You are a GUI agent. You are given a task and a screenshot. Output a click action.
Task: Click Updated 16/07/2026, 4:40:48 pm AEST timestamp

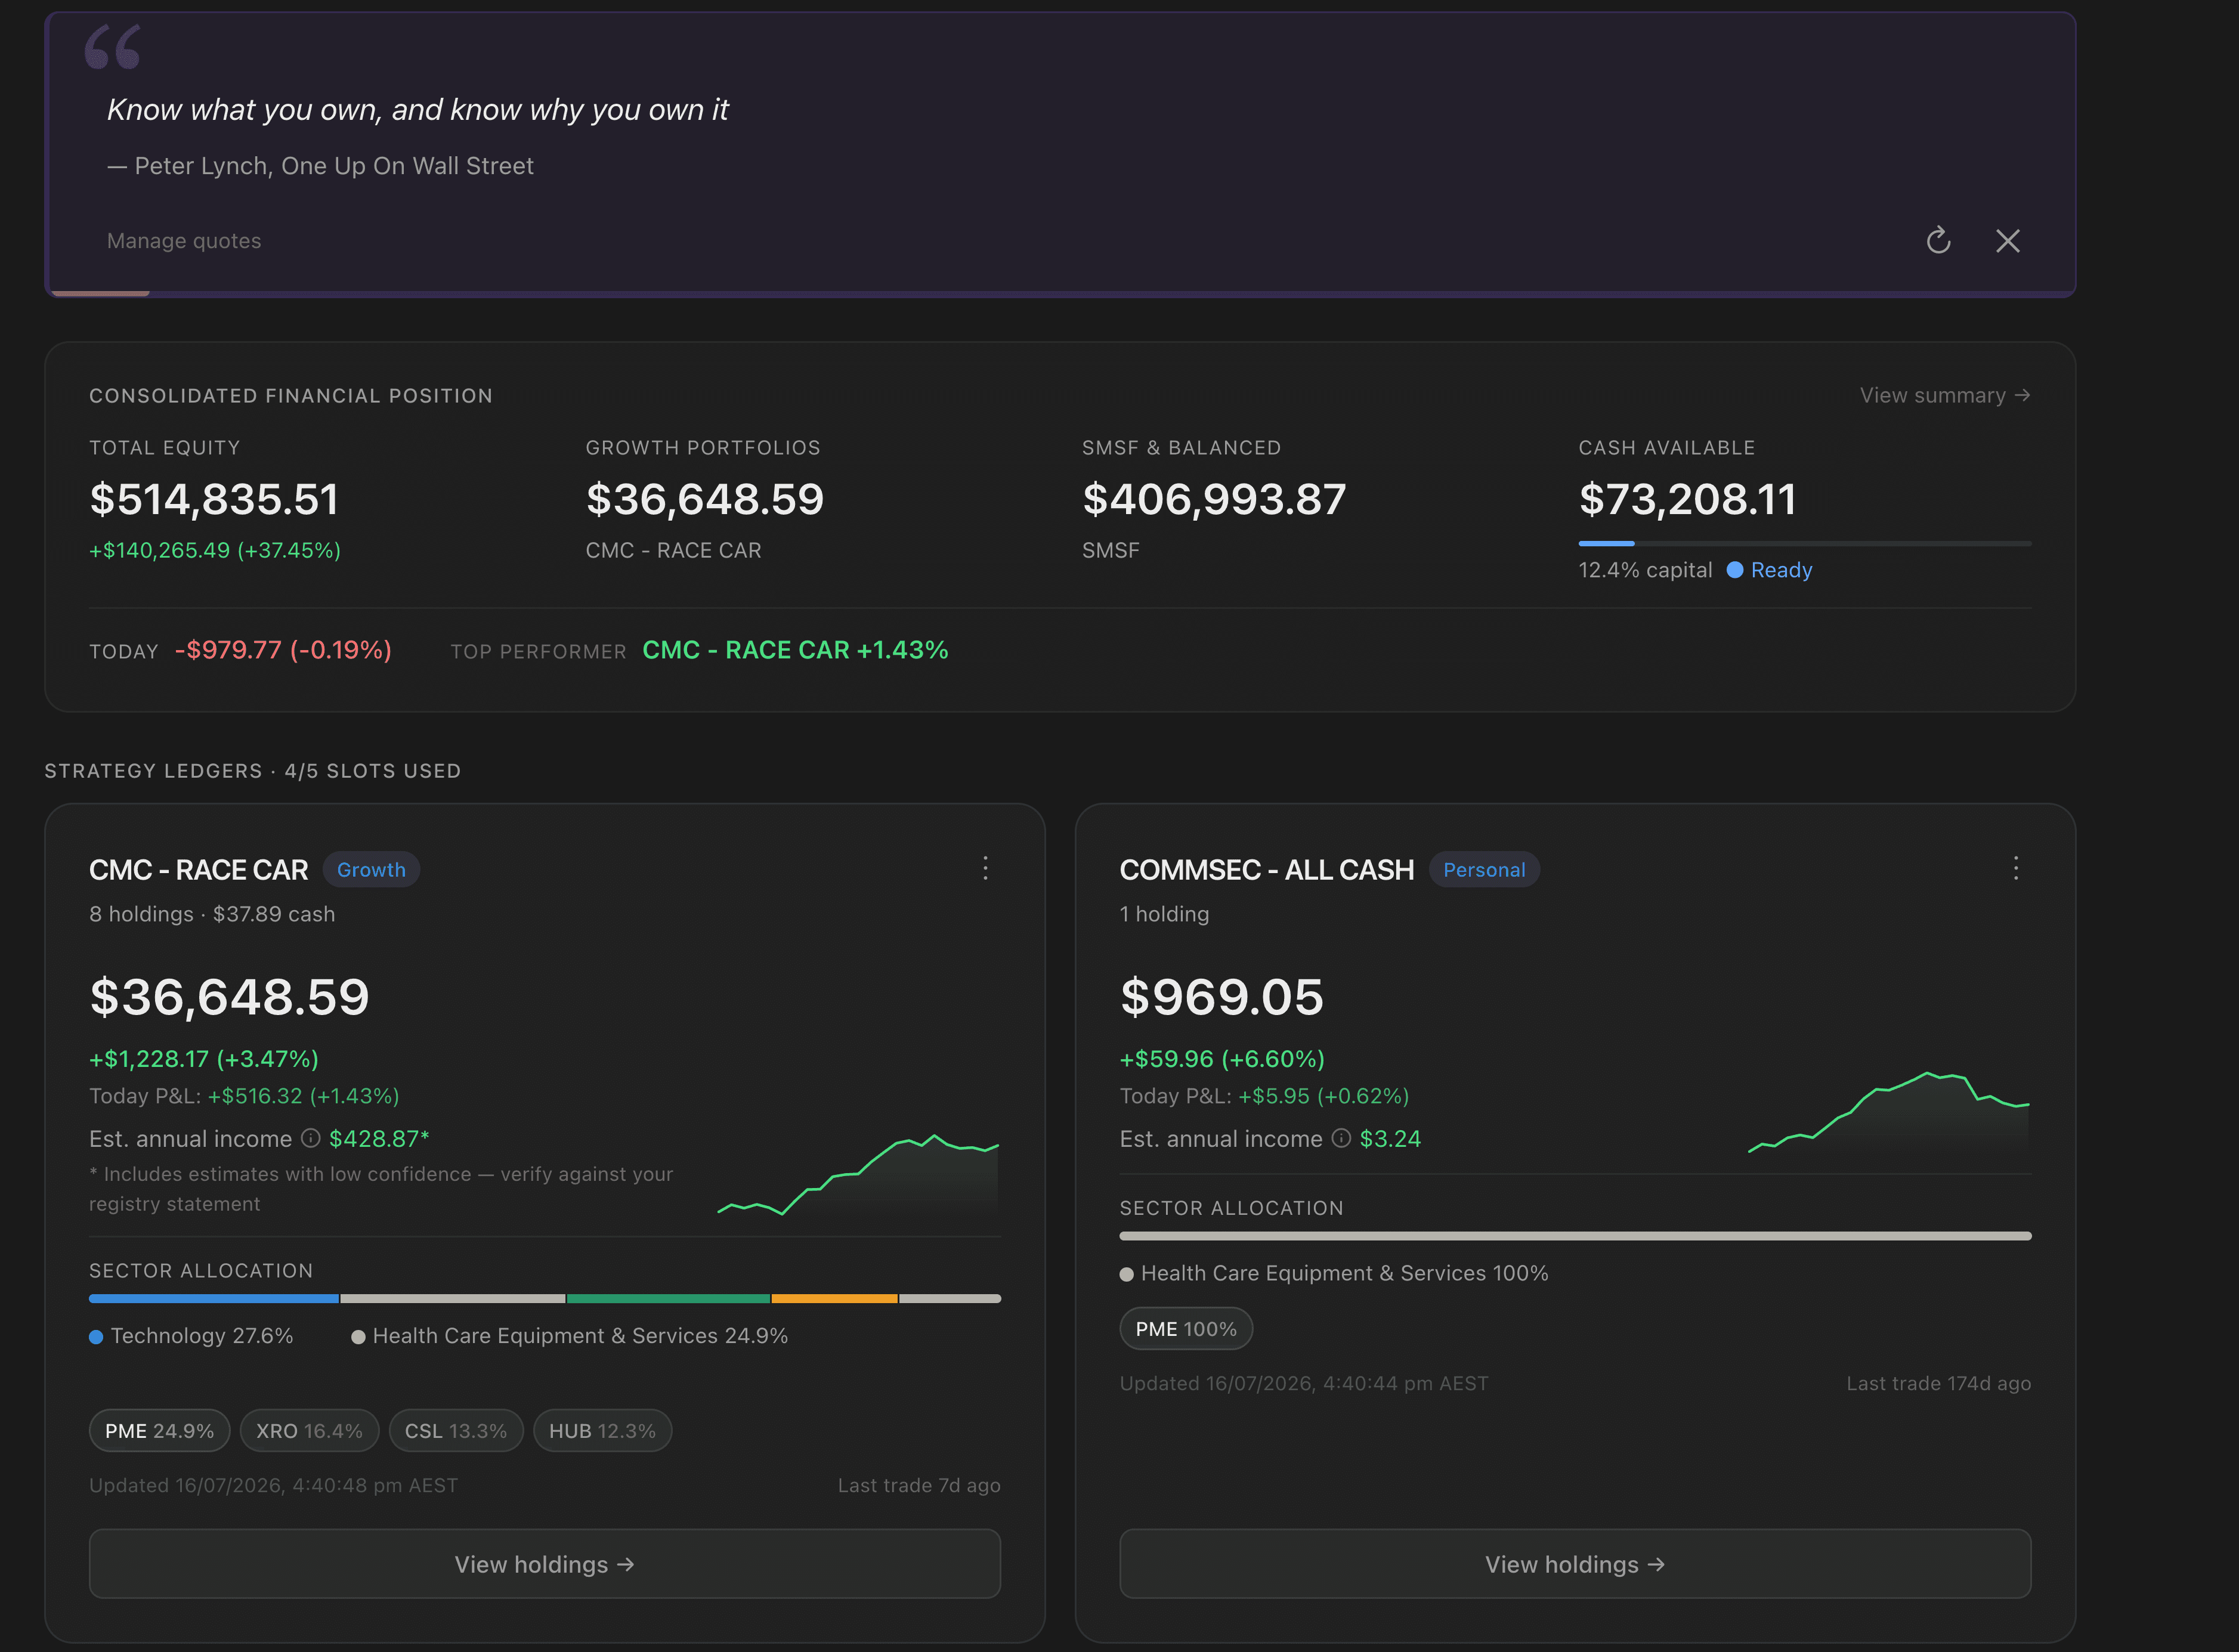[273, 1485]
